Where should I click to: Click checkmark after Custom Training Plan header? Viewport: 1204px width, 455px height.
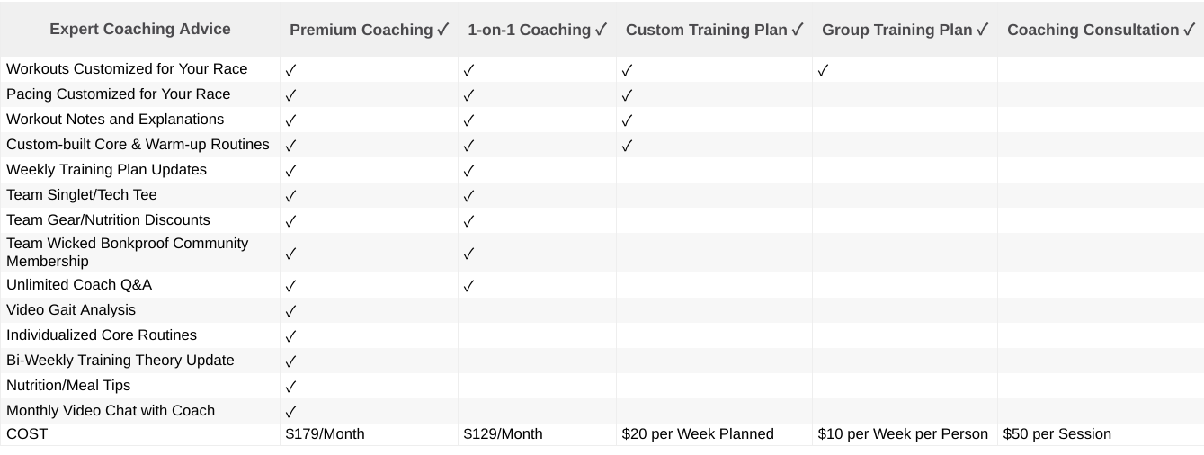[798, 30]
